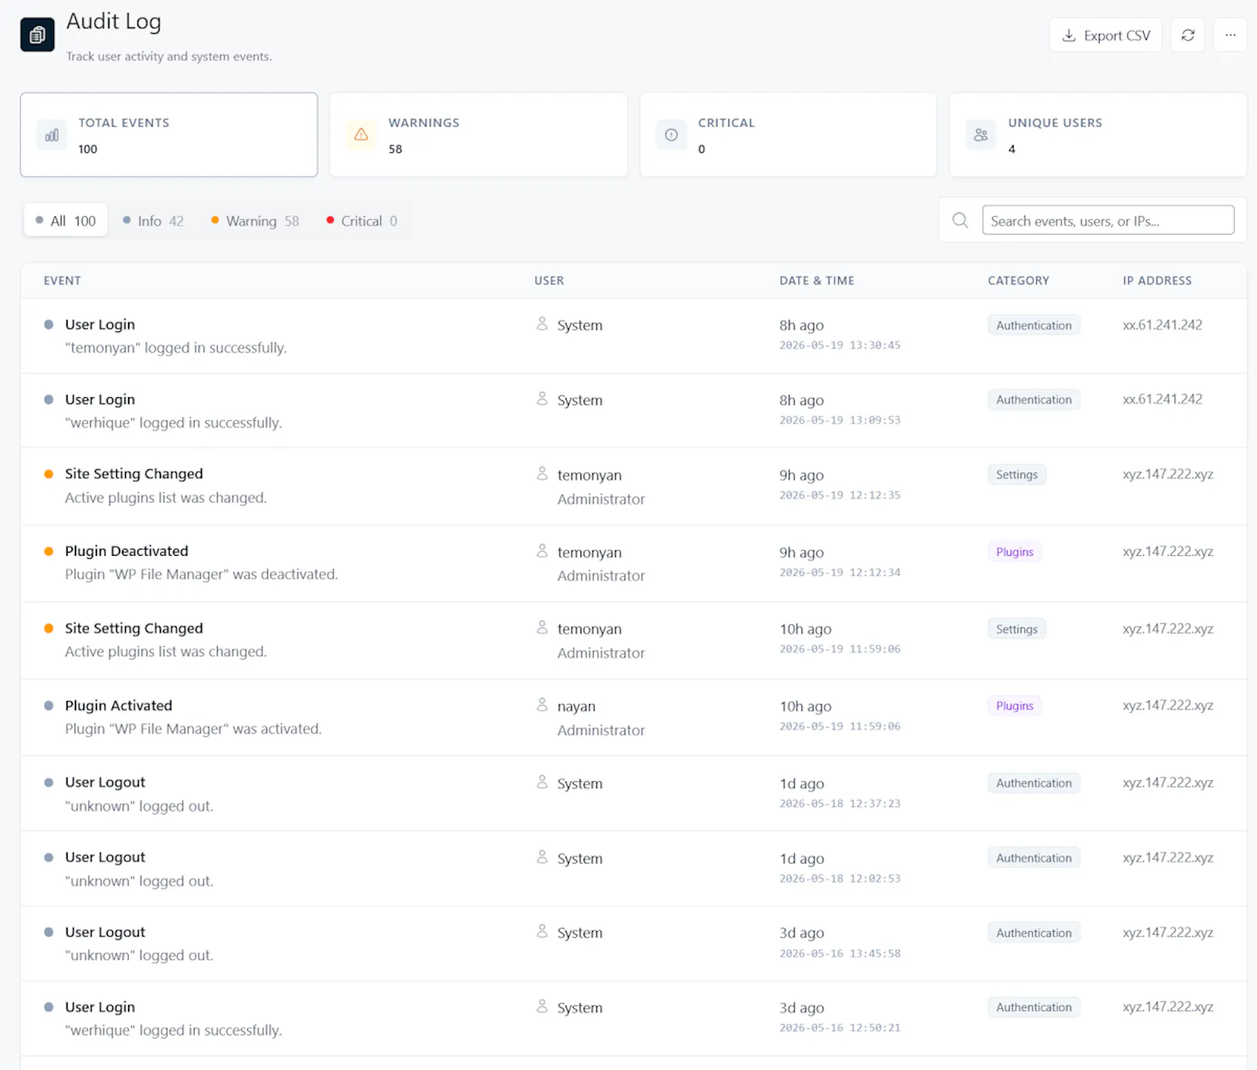Click the User Logout event at 3d ago
Screen dimensions: 1257x1070
(x=105, y=932)
